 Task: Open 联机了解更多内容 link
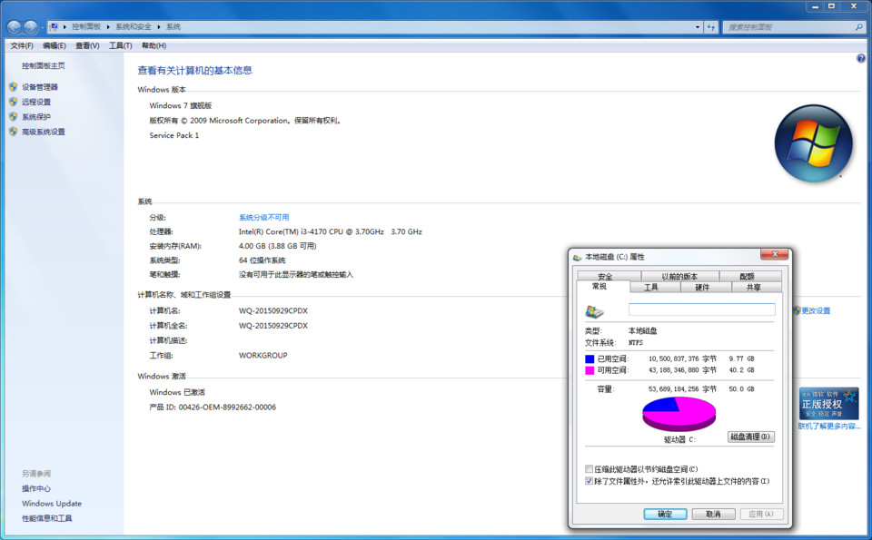(829, 427)
